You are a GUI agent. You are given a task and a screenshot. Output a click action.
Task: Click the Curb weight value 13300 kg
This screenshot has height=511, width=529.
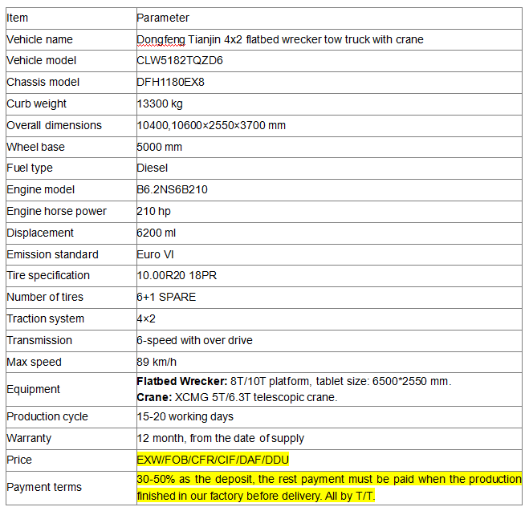tap(160, 103)
